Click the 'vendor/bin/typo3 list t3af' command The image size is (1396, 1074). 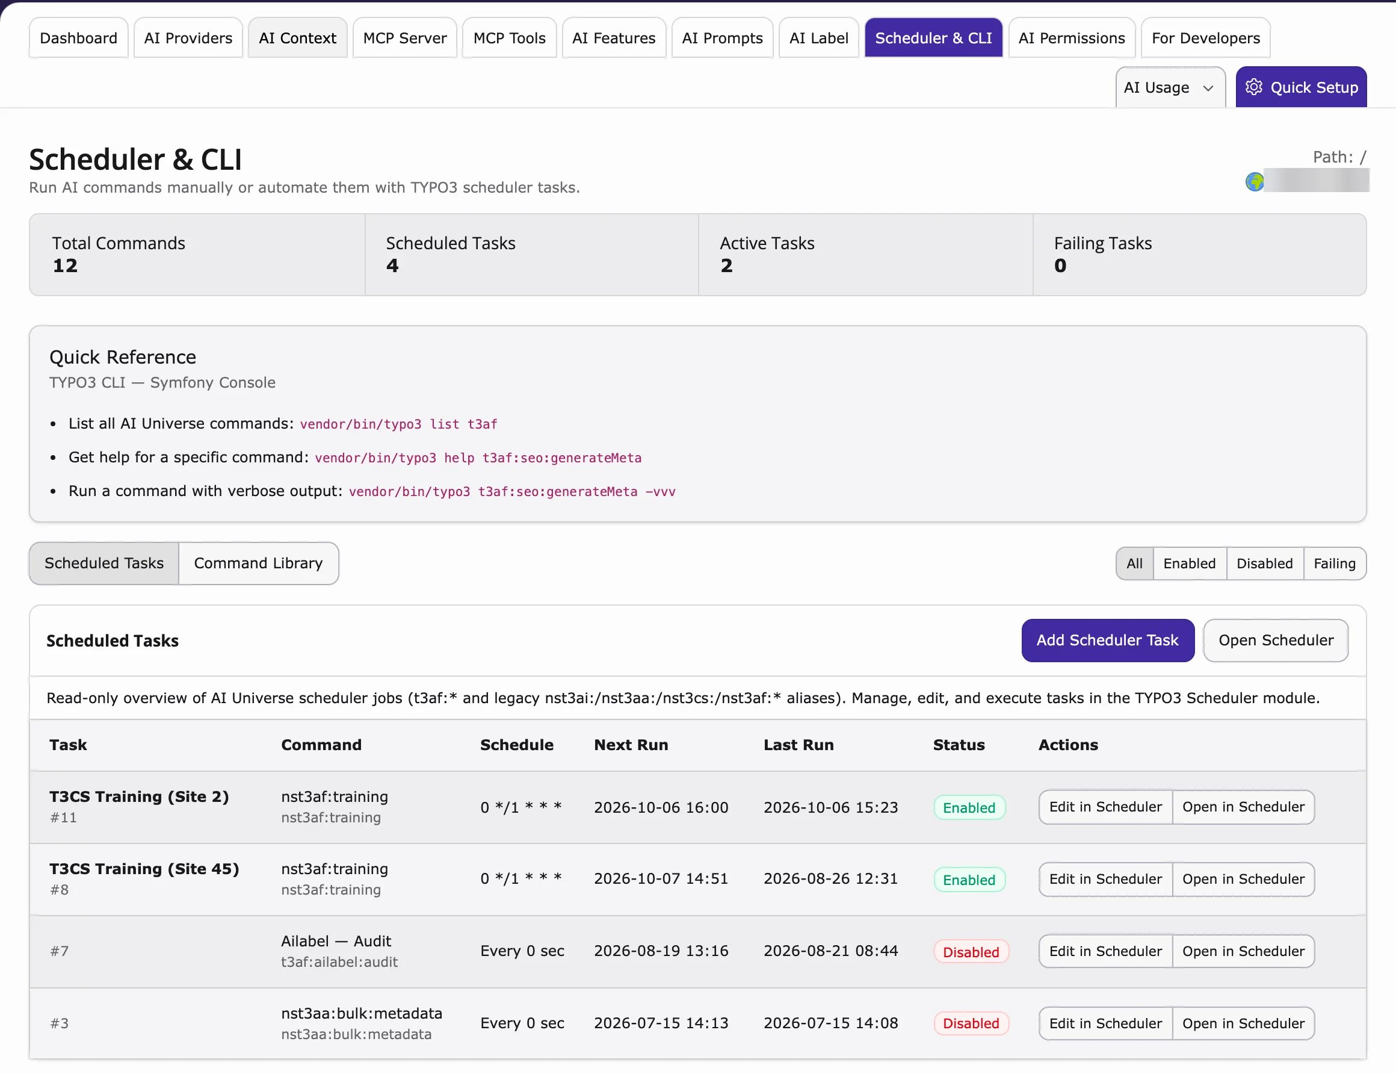[399, 424]
